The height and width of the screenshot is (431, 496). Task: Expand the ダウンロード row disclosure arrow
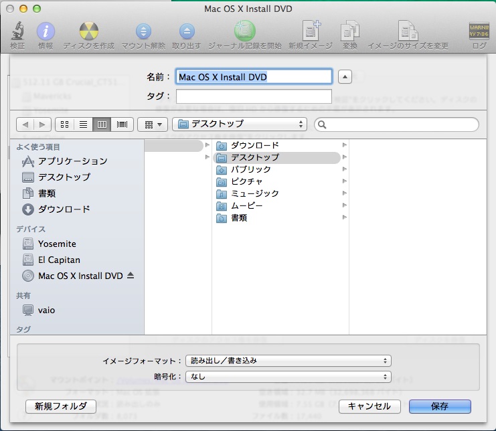[345, 145]
